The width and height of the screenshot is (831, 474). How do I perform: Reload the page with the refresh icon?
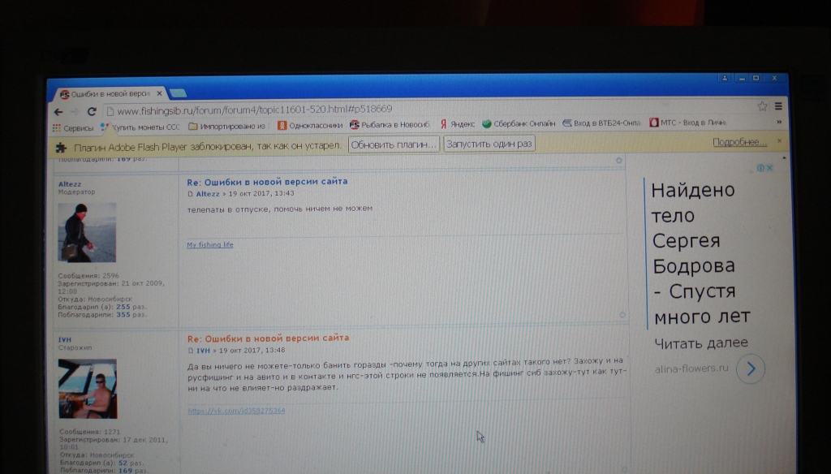[92, 111]
